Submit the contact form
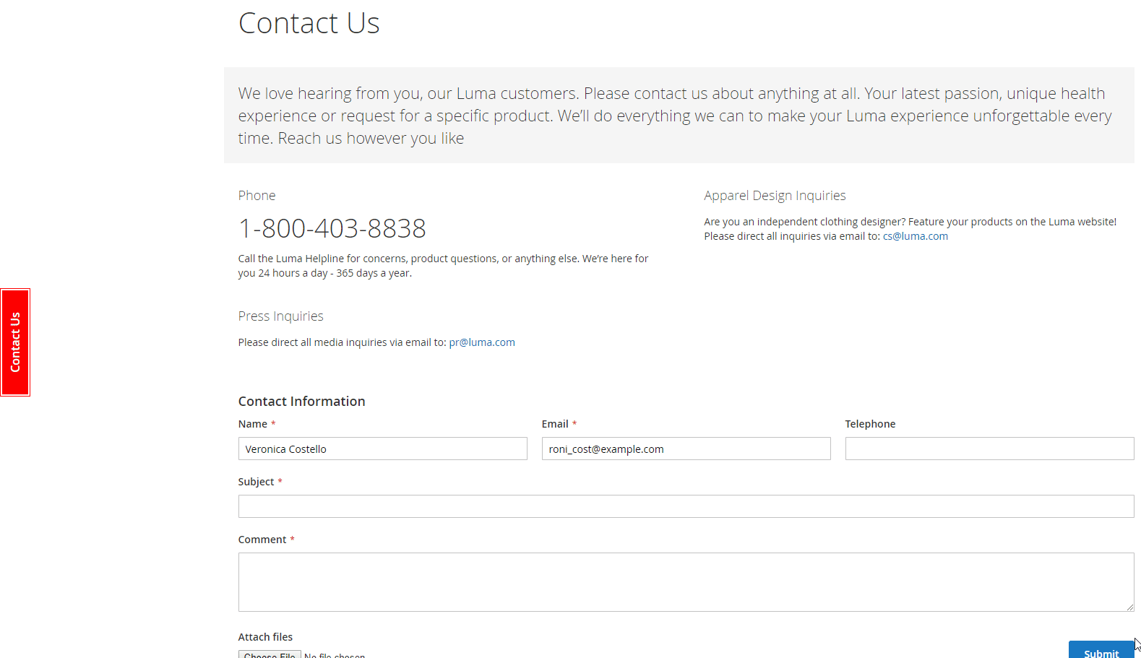Image resolution: width=1141 pixels, height=658 pixels. 1101,651
